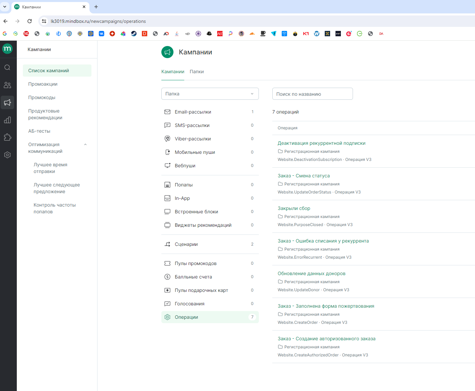
Task: Click the Мобильные пуши phone icon
Action: pos(167,152)
